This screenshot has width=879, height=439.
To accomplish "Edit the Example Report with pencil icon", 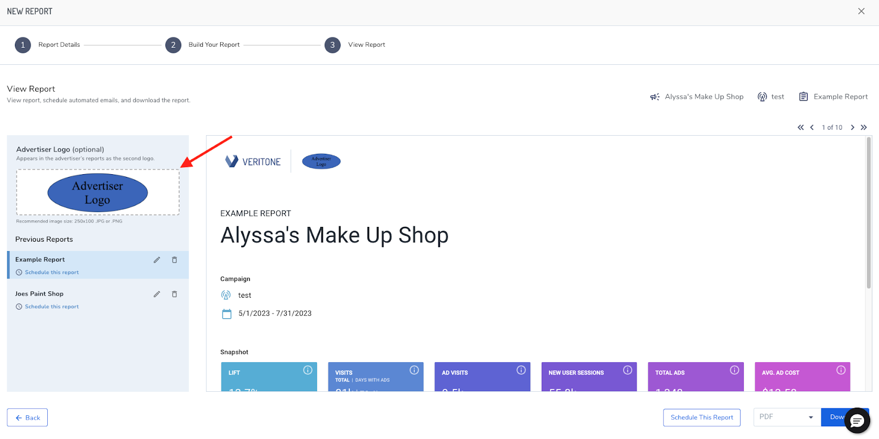I will pyautogui.click(x=157, y=260).
